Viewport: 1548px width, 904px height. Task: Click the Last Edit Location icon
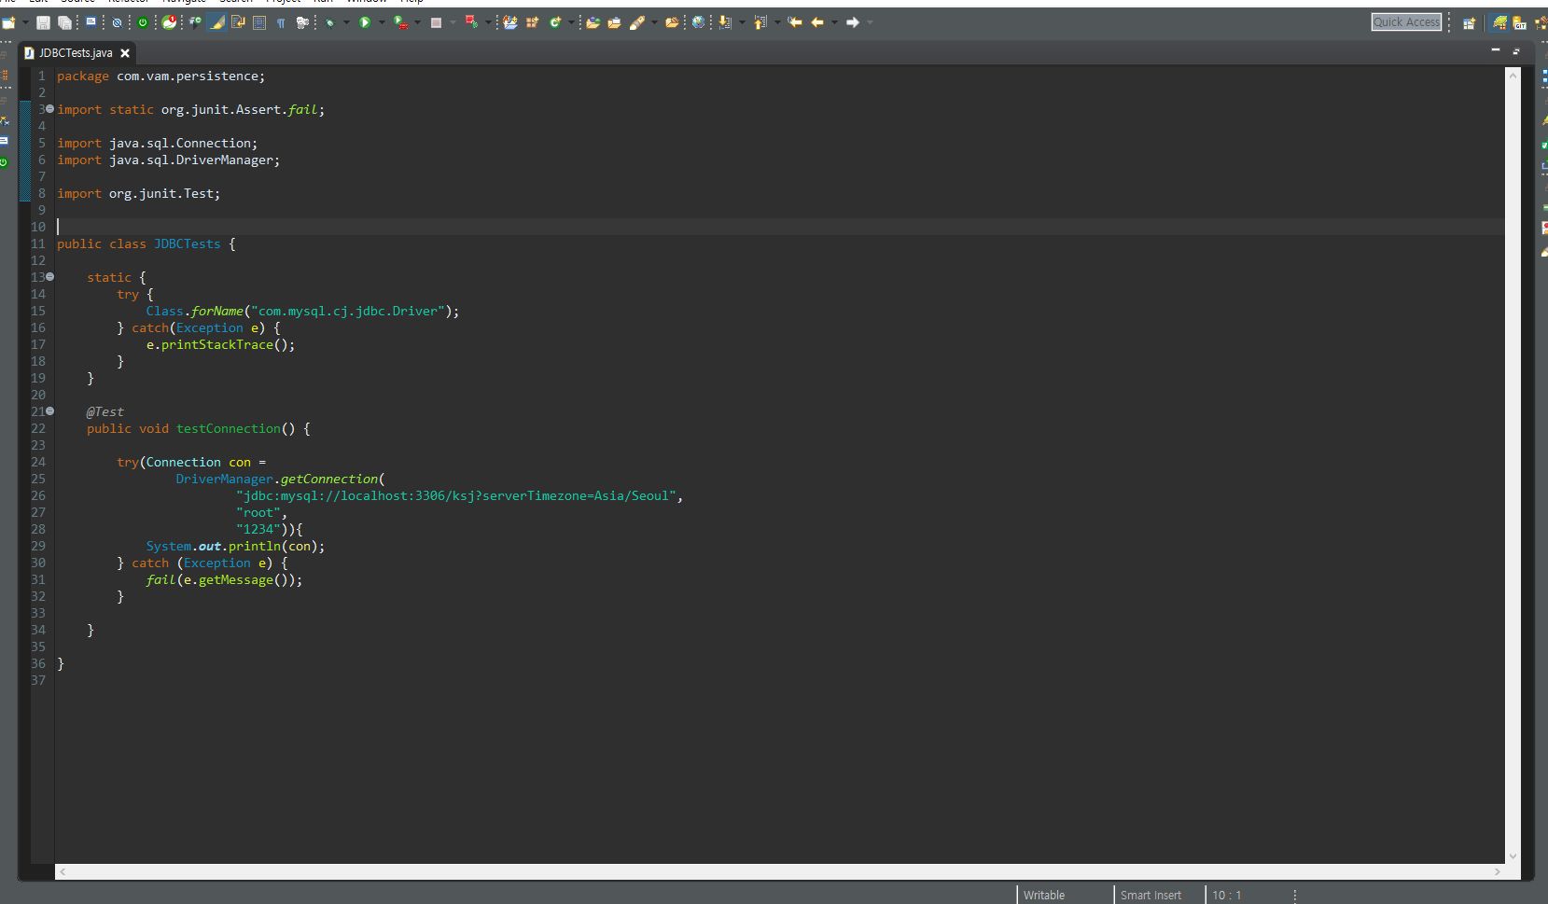794,22
